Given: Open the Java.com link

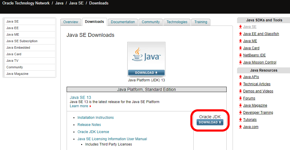Looking at the screenshot, I should pos(251,127).
